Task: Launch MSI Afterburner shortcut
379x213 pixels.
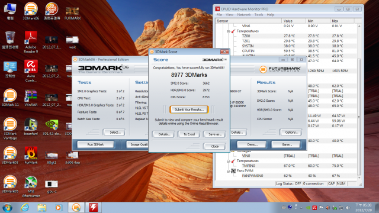Action: [x=31, y=187]
